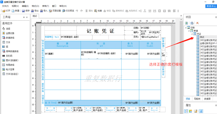
Task: Save using the 保存 toolbar icon
Action: point(26,11)
